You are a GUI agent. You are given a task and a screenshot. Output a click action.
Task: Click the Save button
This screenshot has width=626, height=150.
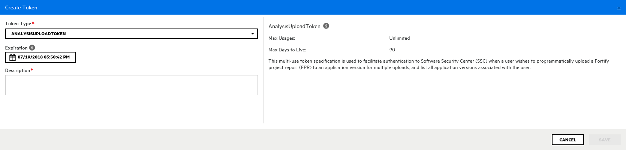[x=604, y=140]
